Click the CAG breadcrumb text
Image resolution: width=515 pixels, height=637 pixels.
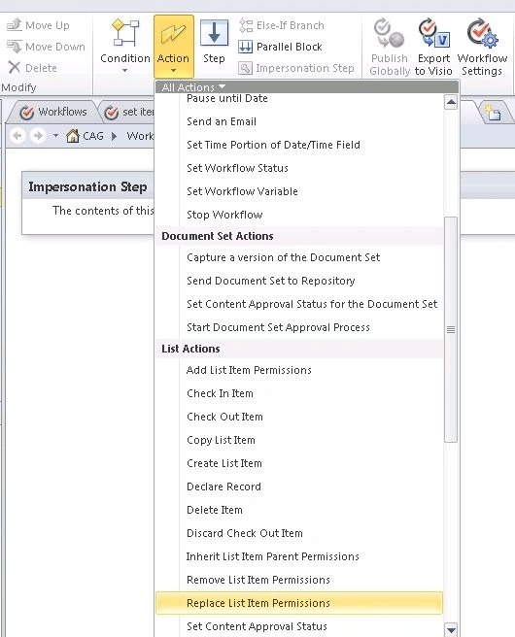93,136
